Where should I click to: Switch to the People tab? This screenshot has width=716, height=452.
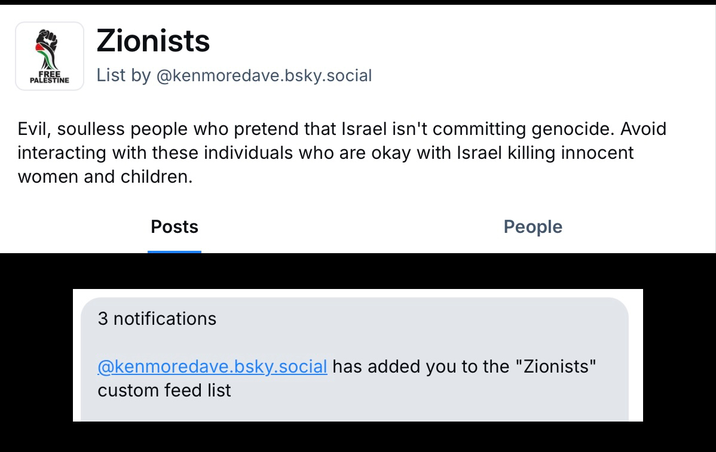[x=533, y=227]
